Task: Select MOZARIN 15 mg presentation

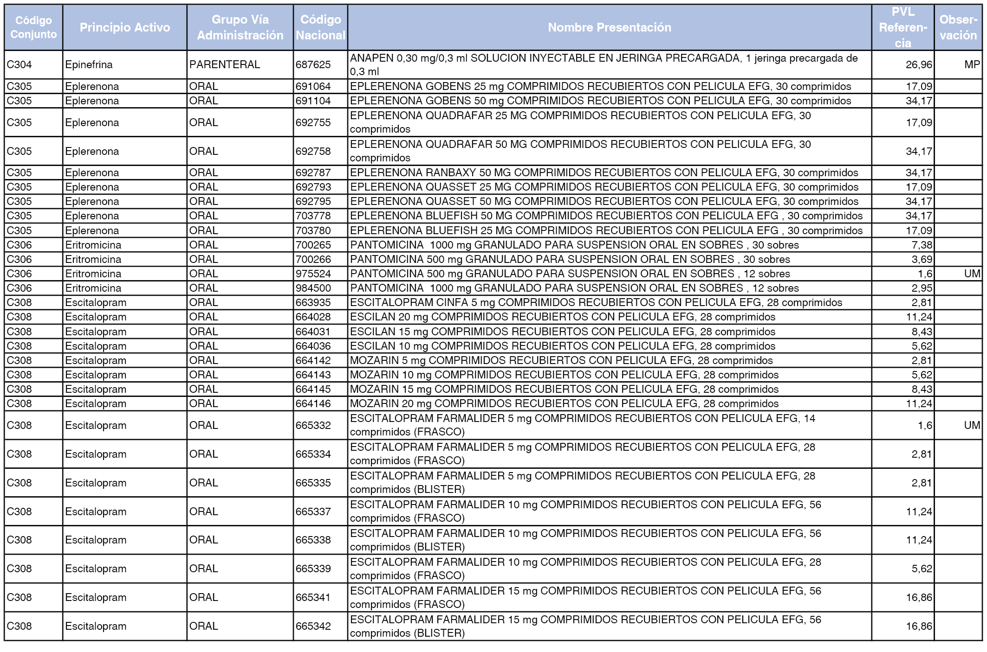Action: tap(610, 389)
